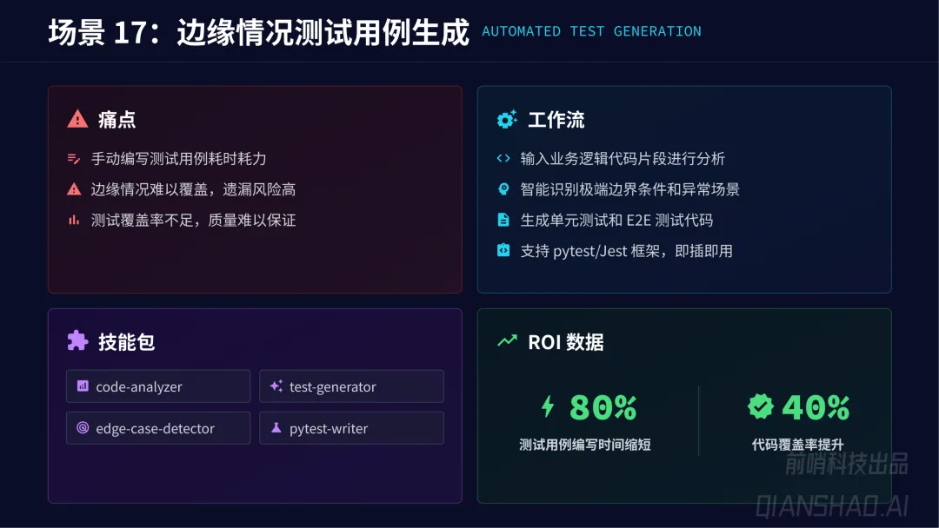
Task: Click the verified badge icon beside 40%
Action: pyautogui.click(x=760, y=406)
